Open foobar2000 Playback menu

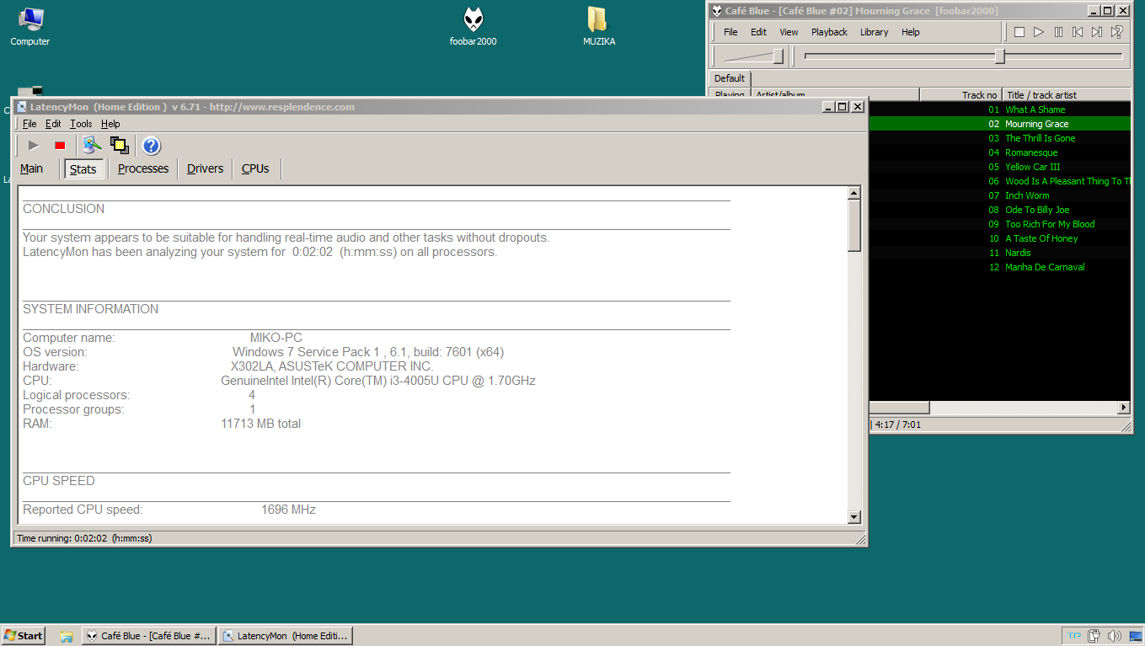coord(829,32)
